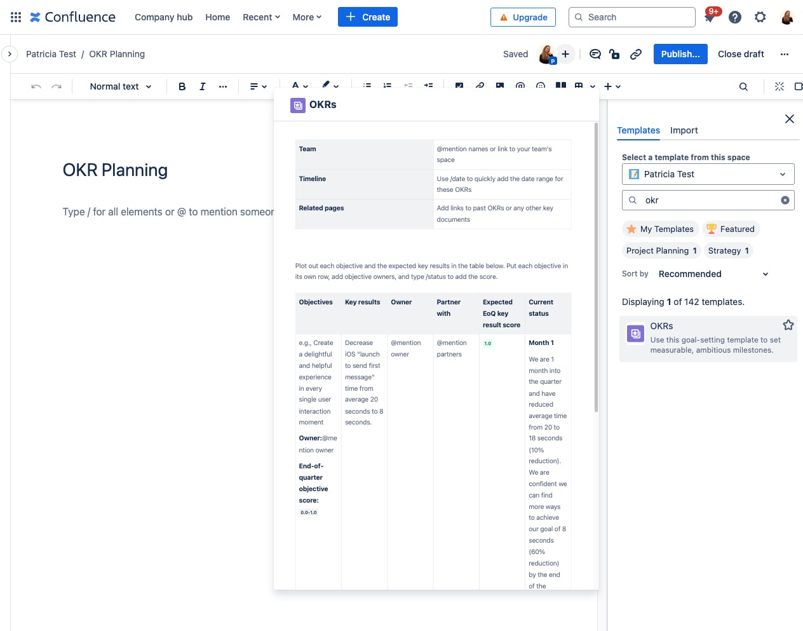This screenshot has height=631, width=803.
Task: Click the redo icon in the editor toolbar
Action: click(x=57, y=86)
